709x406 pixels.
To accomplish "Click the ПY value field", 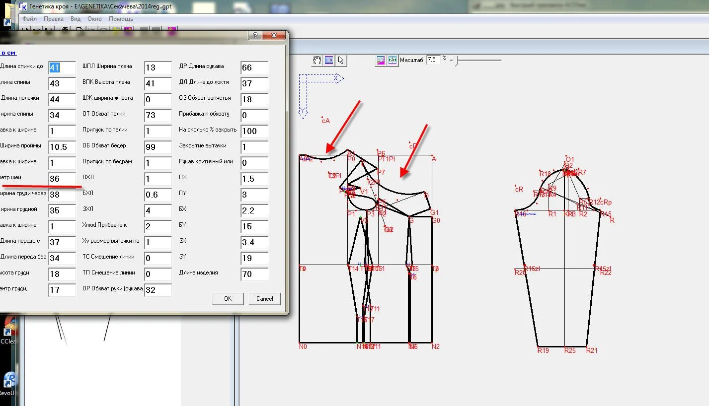I will tap(254, 195).
